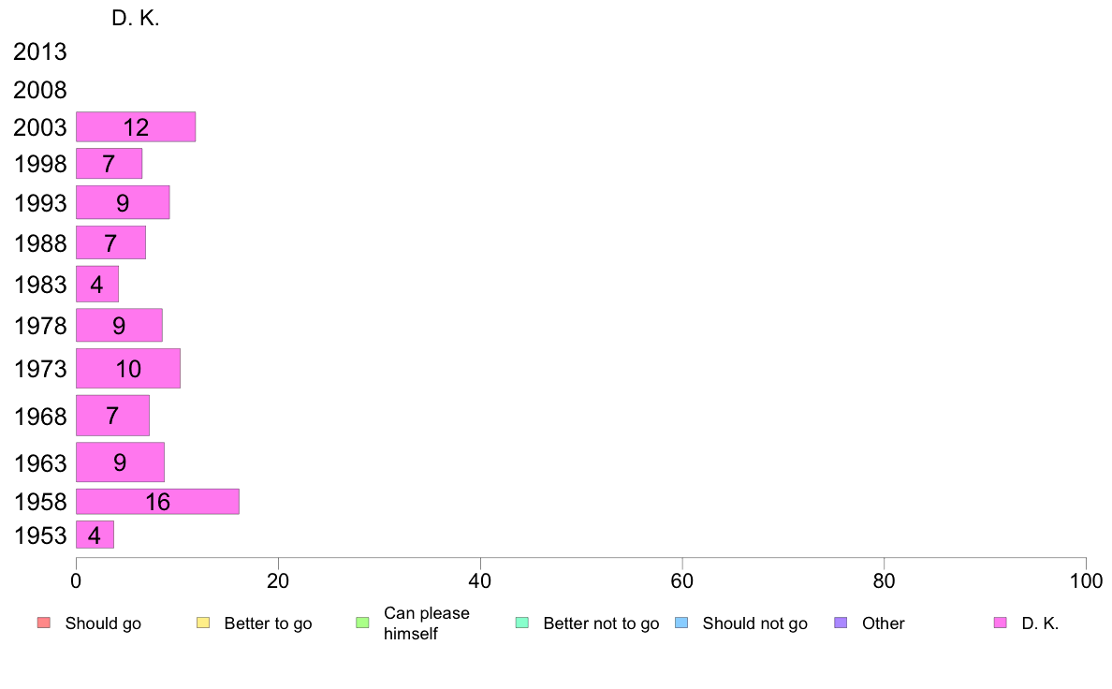Click the 100 tick on the x-axis
This screenshot has height=689, width=1112.
[1087, 581]
